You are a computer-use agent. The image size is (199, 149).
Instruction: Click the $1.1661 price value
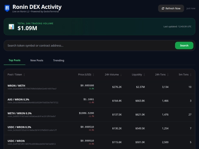[88, 99]
